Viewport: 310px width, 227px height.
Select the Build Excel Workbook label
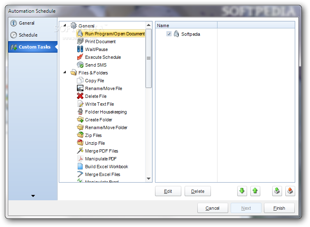point(106,167)
